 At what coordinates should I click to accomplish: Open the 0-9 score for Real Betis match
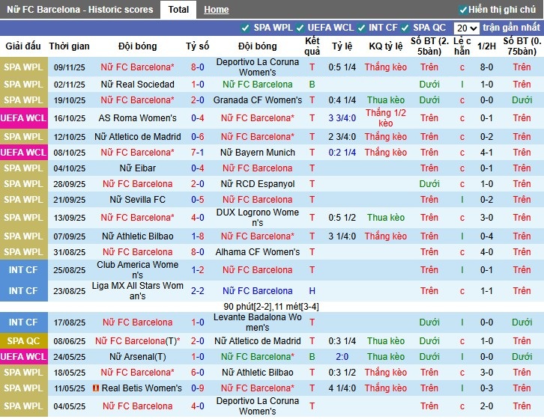coord(197,388)
